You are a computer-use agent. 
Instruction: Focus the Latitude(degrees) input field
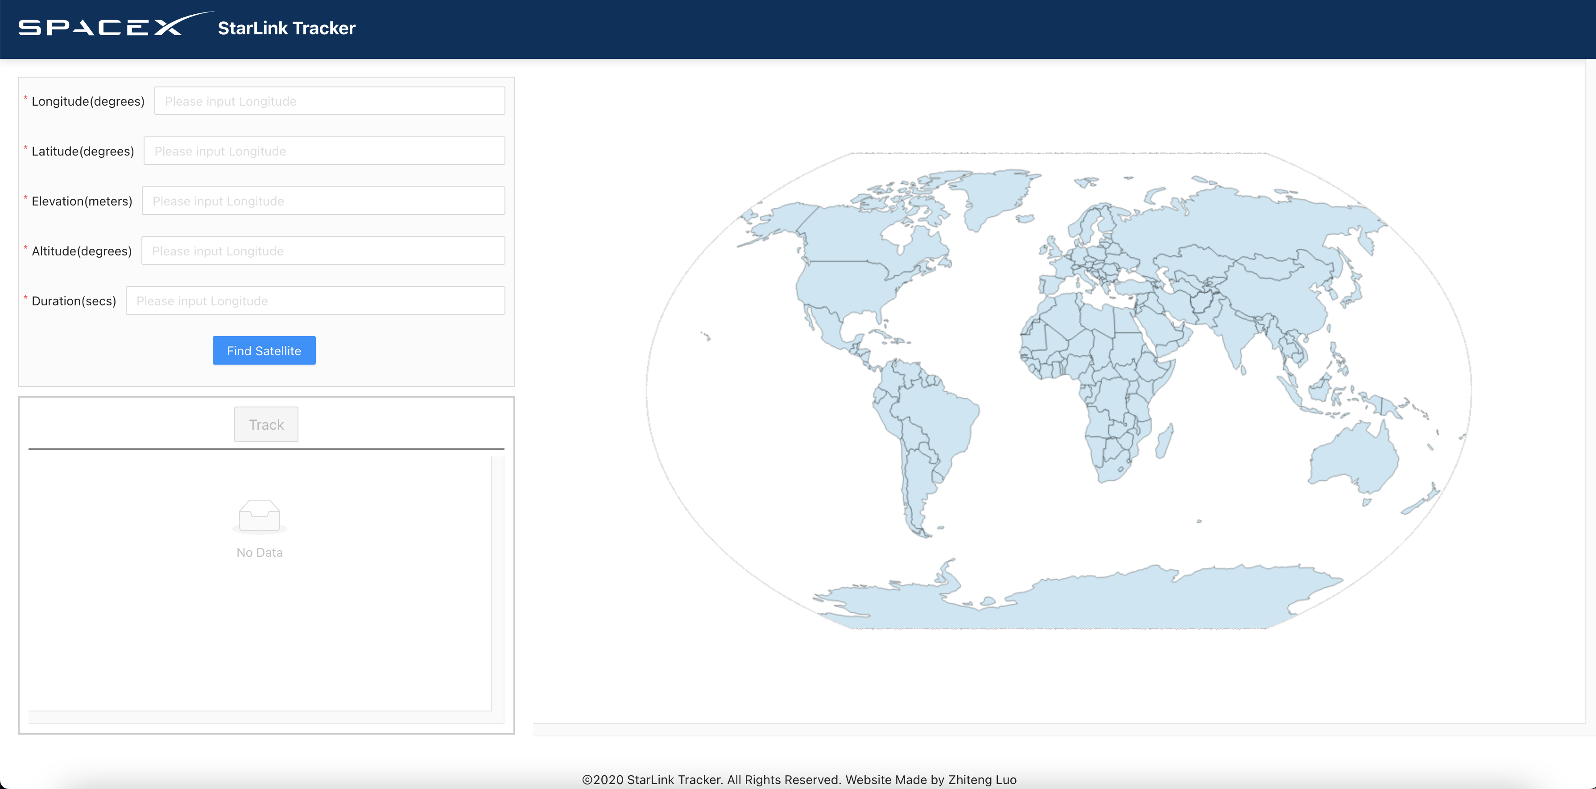click(324, 151)
